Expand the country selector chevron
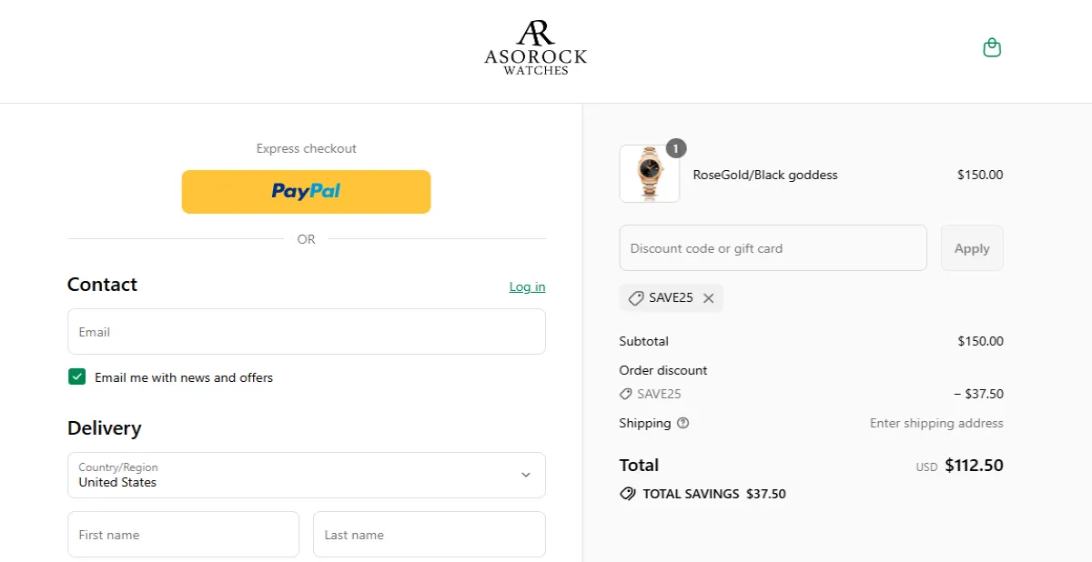Screen dimensions: 1092x562 526,475
